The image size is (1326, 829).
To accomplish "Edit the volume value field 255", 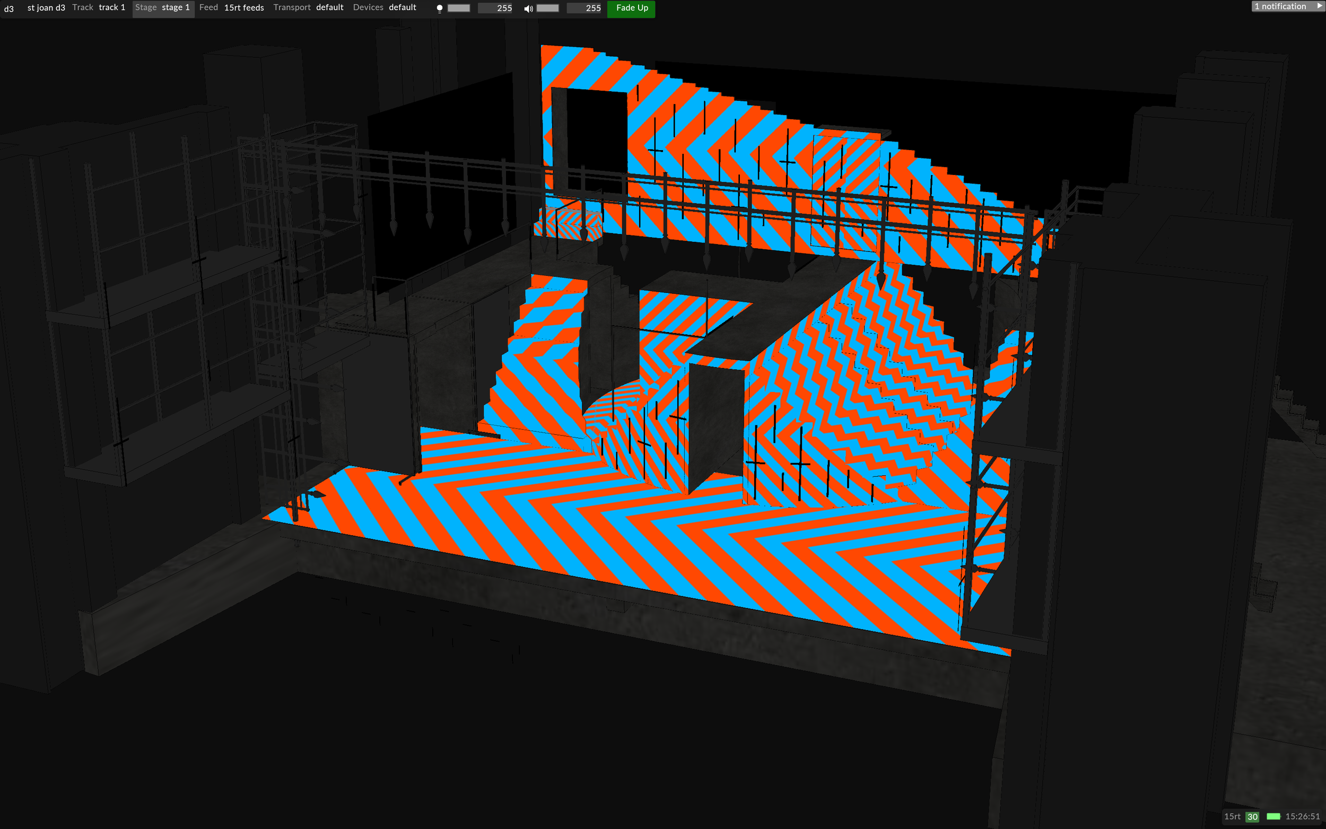I will click(x=585, y=8).
